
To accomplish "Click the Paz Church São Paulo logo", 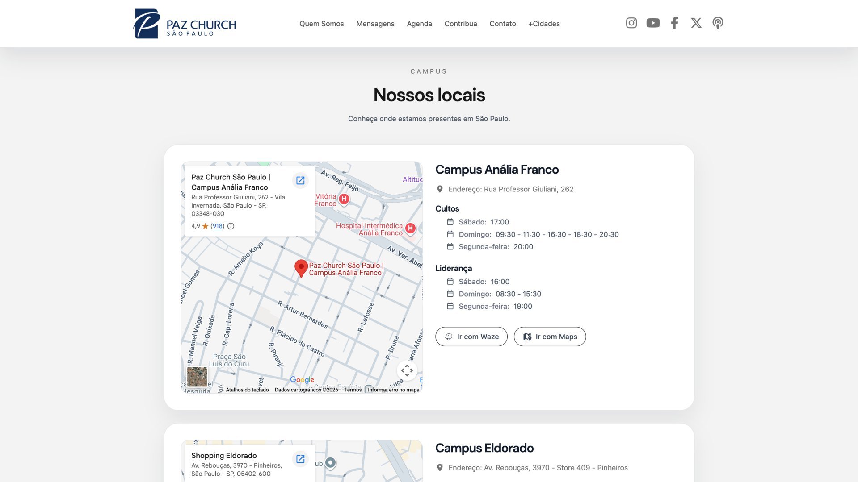I will point(185,24).
